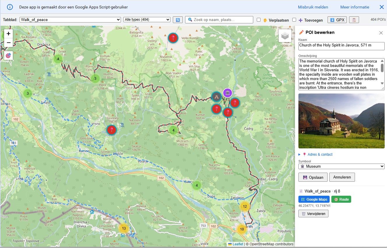This screenshot has height=248, width=387.
Task: Open cluster 4 near Mrzli vrh
Action: [x=173, y=130]
